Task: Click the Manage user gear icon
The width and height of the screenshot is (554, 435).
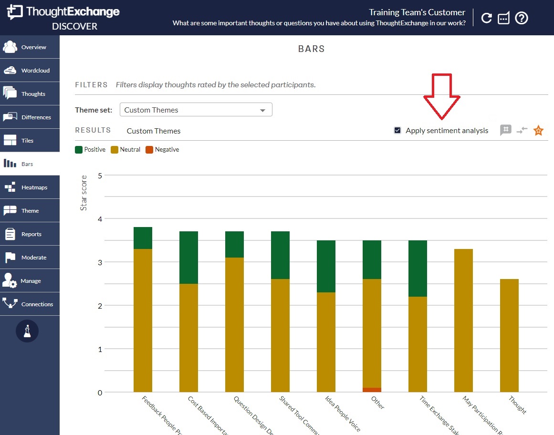Action: pos(10,280)
